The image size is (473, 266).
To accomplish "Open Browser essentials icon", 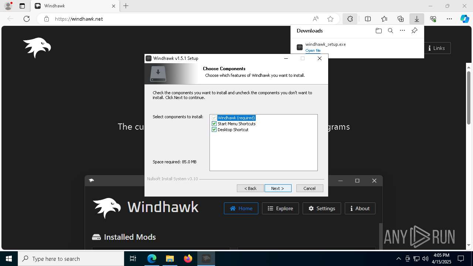I will click(433, 19).
